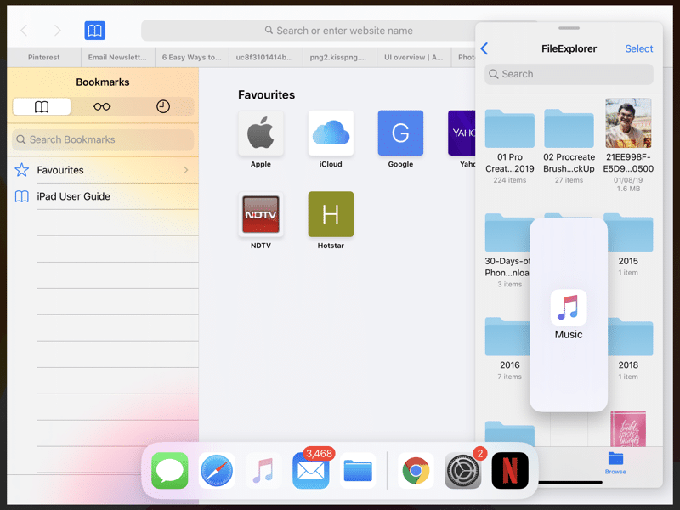Show the Bookmarks book icon view

[42, 106]
